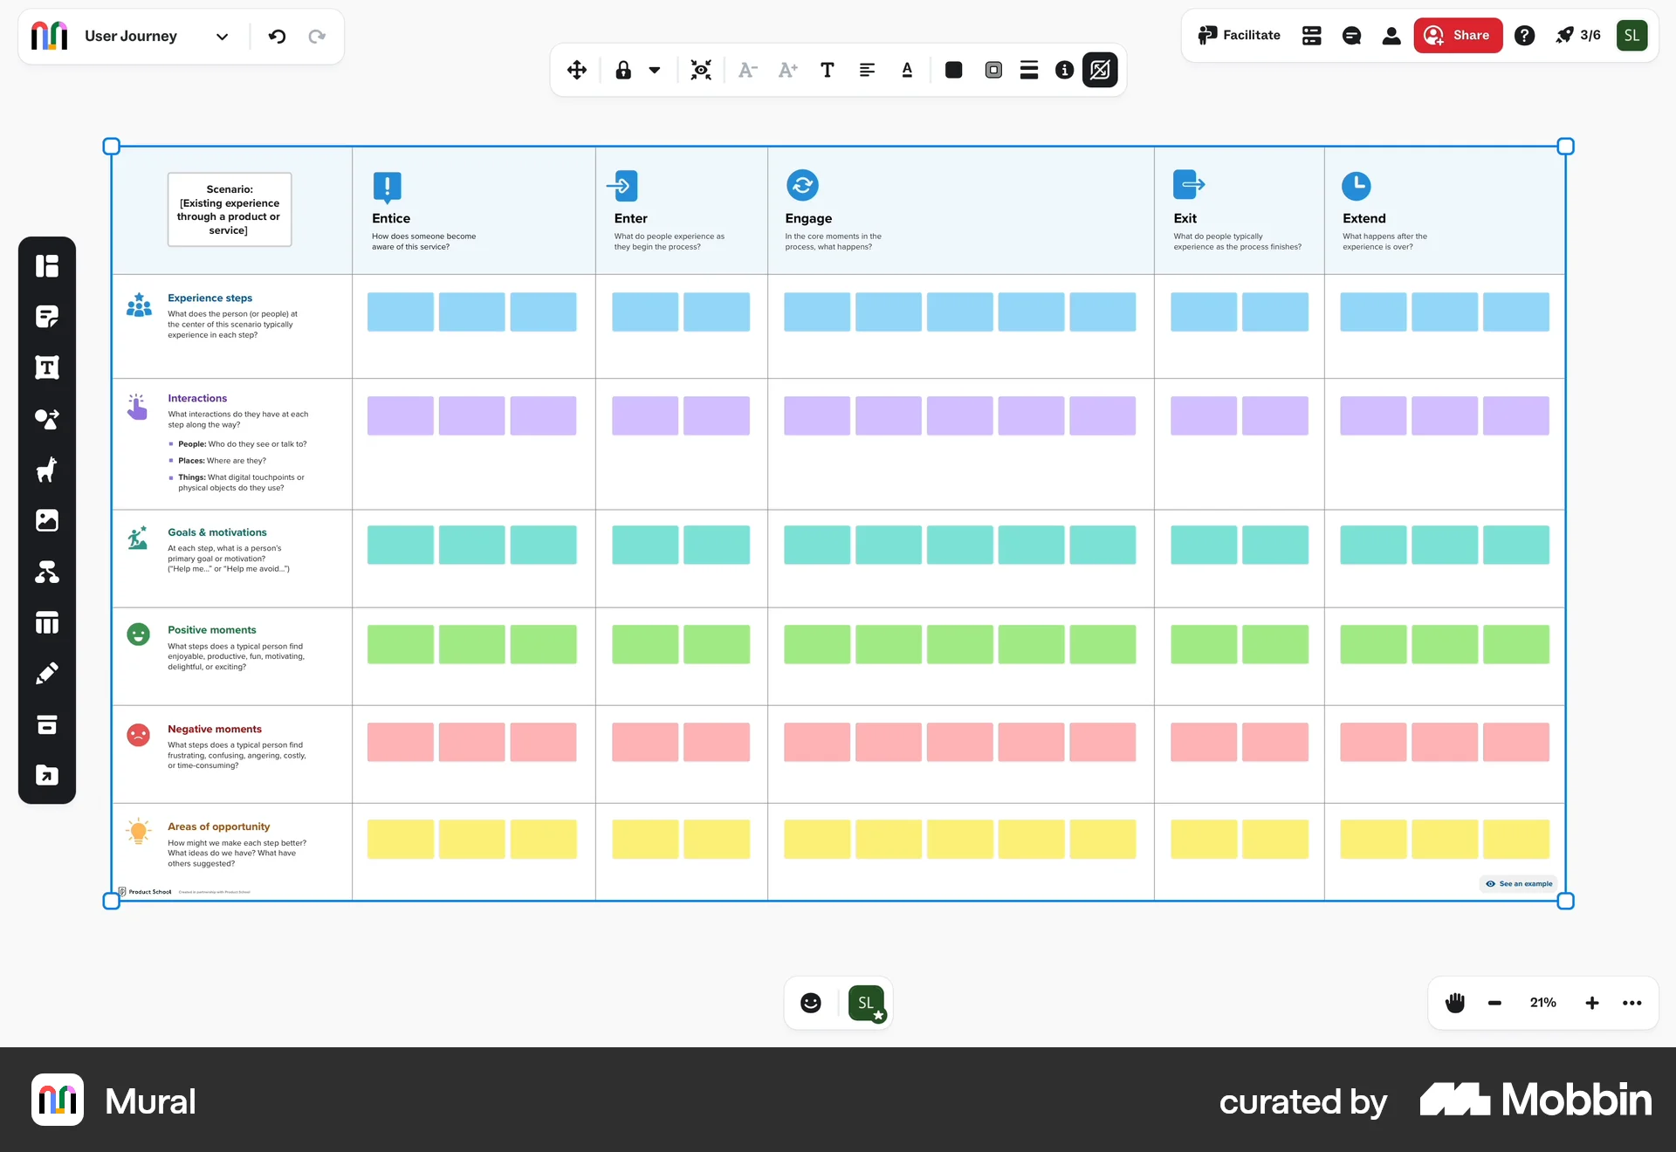Expand the User Journey title dropdown

coord(222,37)
